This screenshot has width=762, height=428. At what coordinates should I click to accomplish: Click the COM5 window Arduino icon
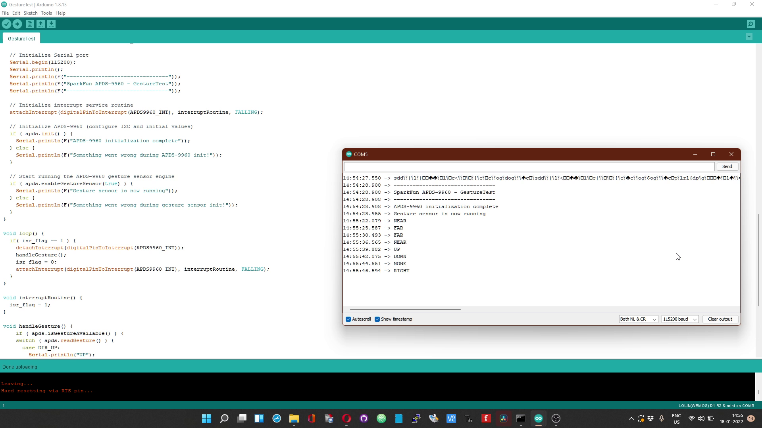pos(349,154)
